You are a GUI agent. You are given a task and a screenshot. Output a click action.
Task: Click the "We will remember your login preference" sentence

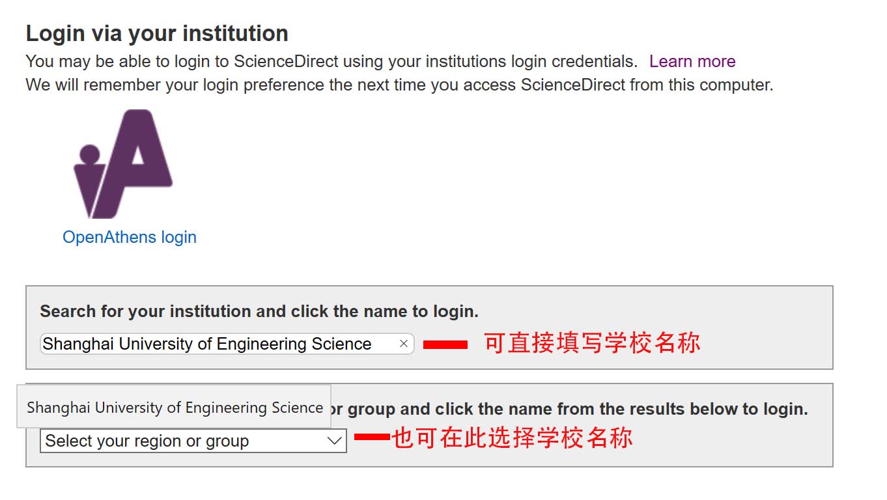click(399, 85)
